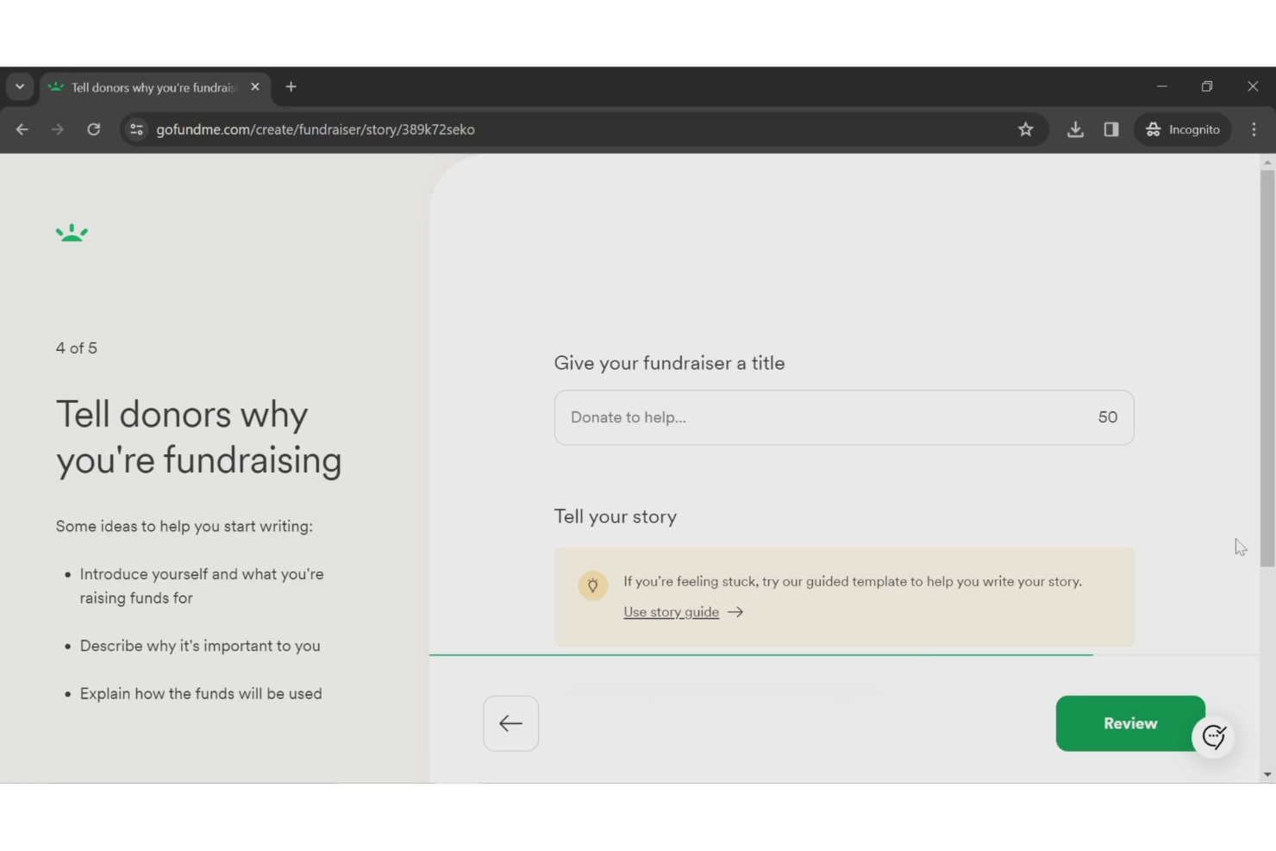Reload the page using the refresh icon
Viewport: 1276px width, 851px height.
[x=94, y=129]
